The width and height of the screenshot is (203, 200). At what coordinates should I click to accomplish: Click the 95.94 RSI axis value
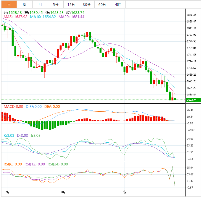coord(190,168)
